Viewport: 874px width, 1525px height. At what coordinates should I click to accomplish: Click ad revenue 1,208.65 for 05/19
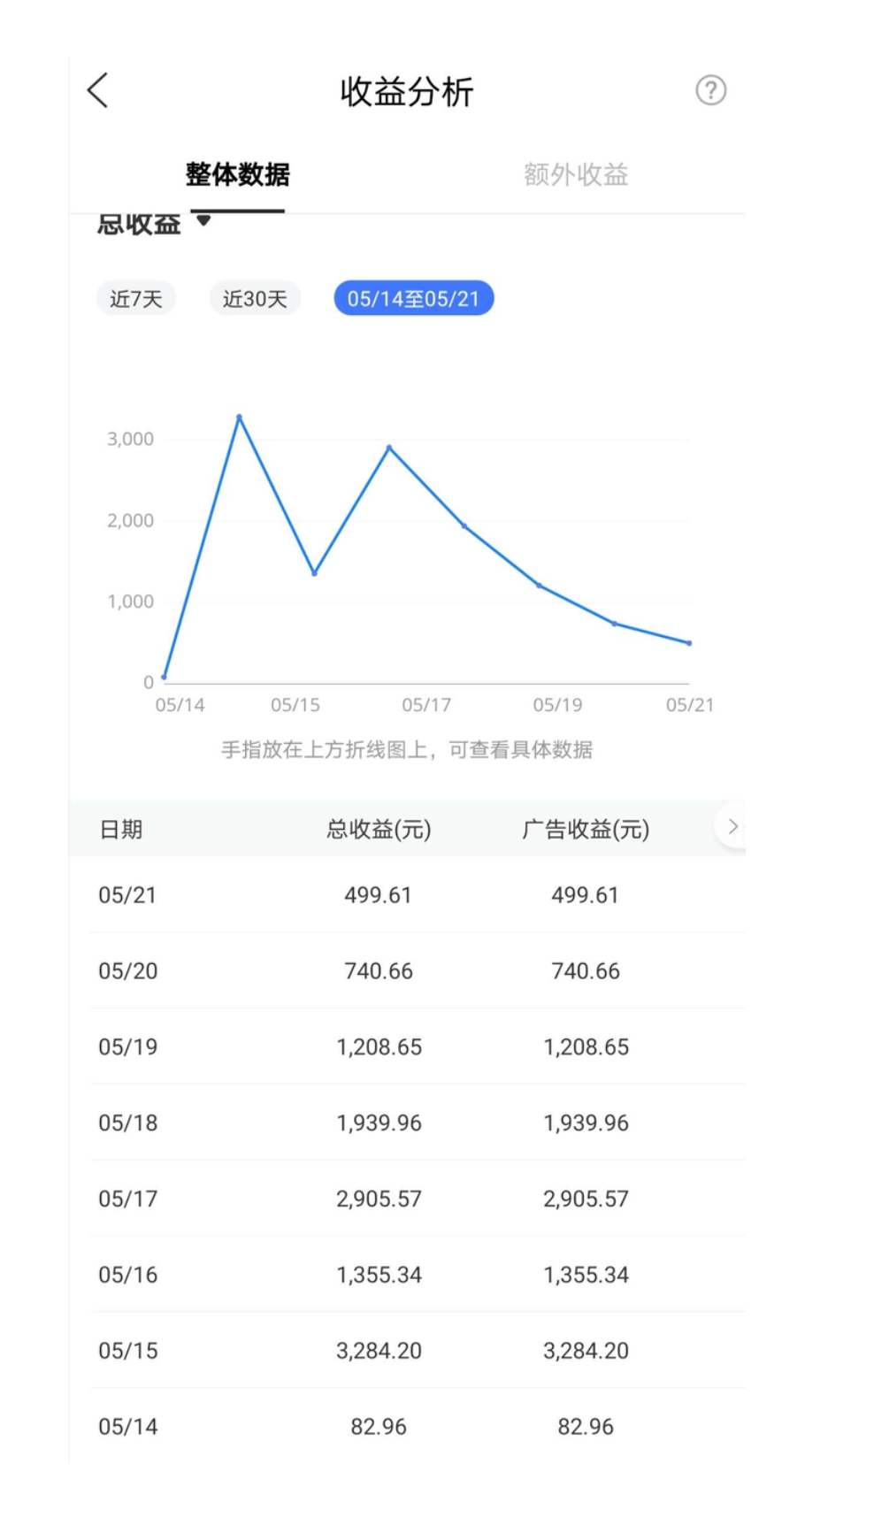pyautogui.click(x=586, y=1047)
